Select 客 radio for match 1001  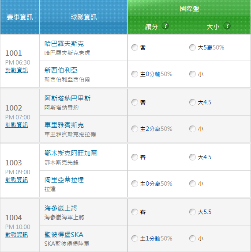tap(135, 48)
